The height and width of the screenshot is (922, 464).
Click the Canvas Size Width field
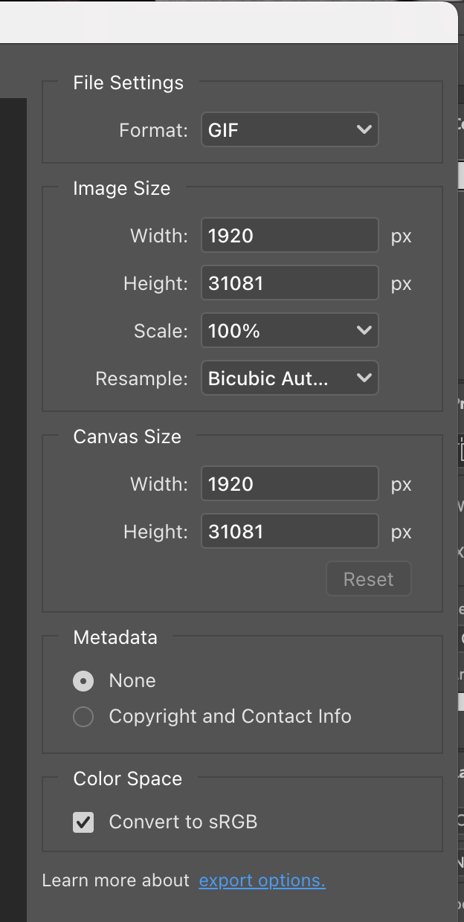coord(289,483)
